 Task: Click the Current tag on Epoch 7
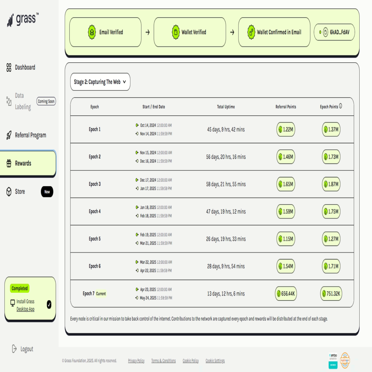pos(101,294)
